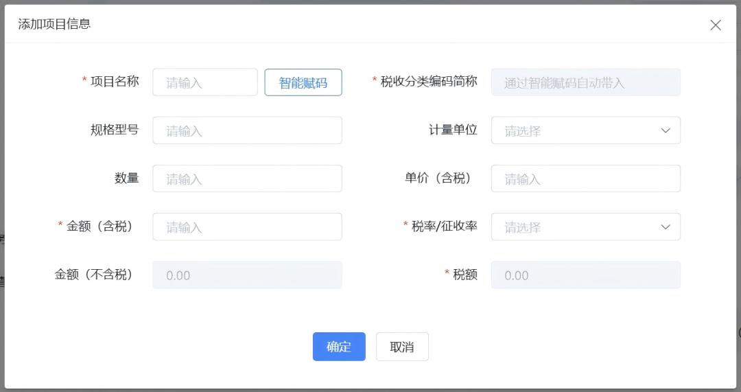The image size is (741, 392).
Task: Cancel using the 取消 button
Action: (x=402, y=347)
